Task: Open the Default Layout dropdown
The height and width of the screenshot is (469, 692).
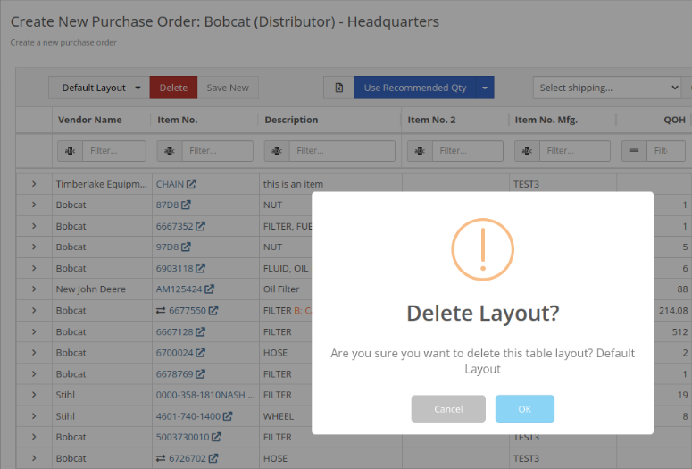Action: [99, 88]
